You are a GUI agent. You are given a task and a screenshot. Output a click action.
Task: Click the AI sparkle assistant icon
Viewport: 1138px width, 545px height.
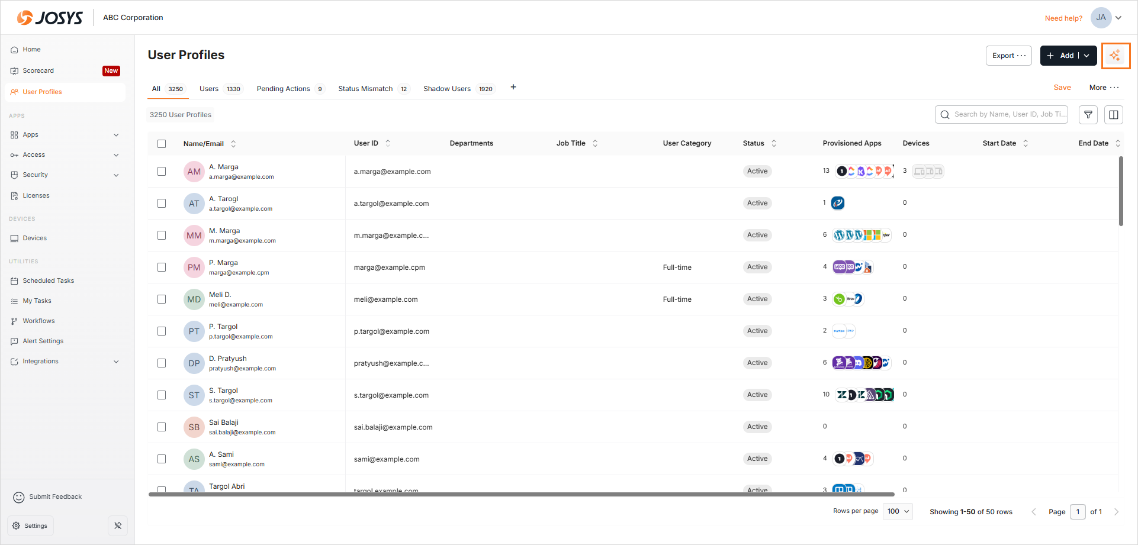[x=1116, y=56]
